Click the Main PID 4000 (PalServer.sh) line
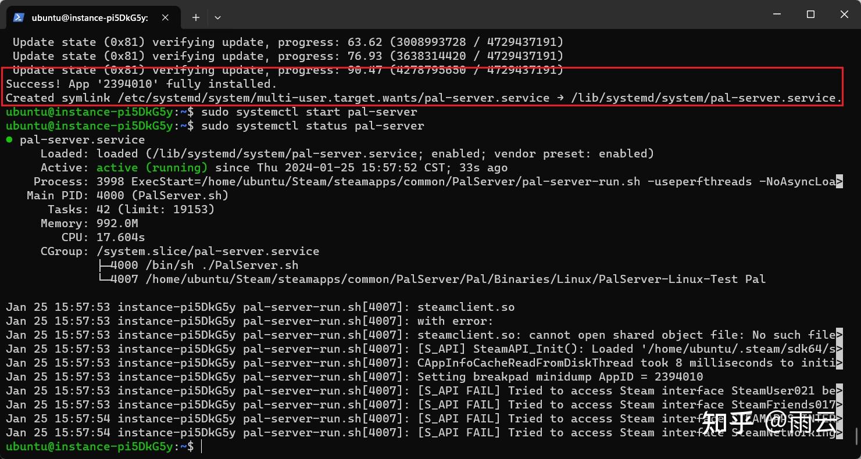 127,195
